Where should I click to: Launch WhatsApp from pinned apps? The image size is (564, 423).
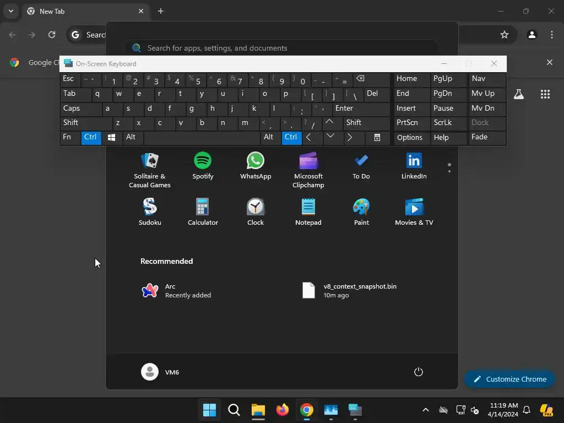pyautogui.click(x=256, y=166)
